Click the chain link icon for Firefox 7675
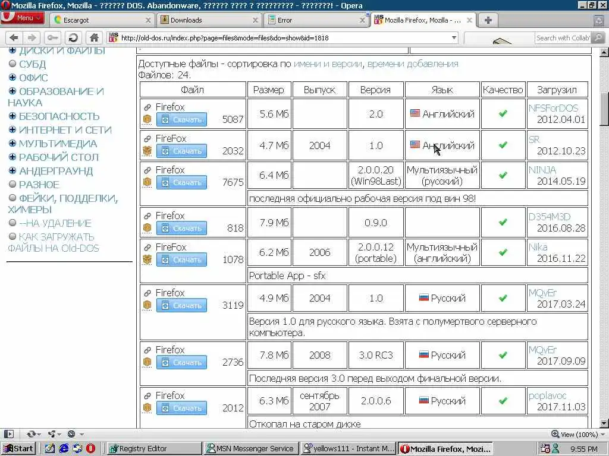This screenshot has height=456, width=609. 147,170
